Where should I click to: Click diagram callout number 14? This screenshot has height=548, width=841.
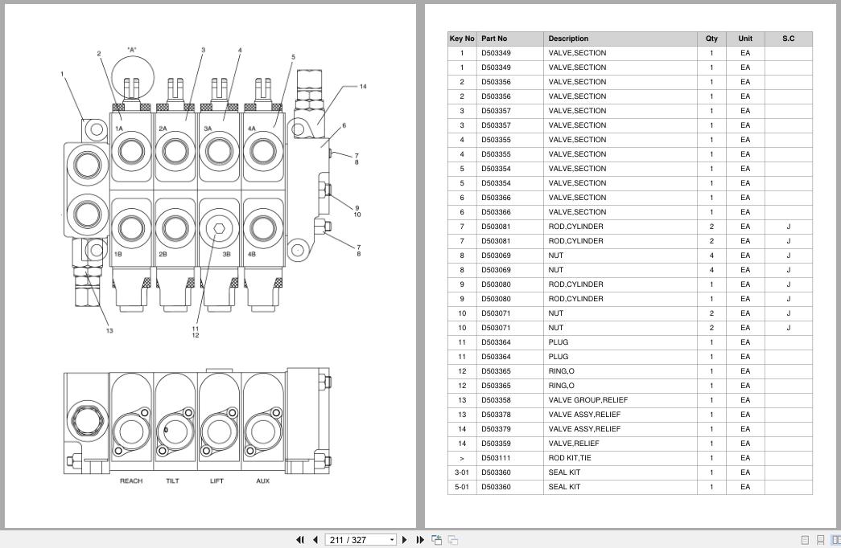coord(363,86)
